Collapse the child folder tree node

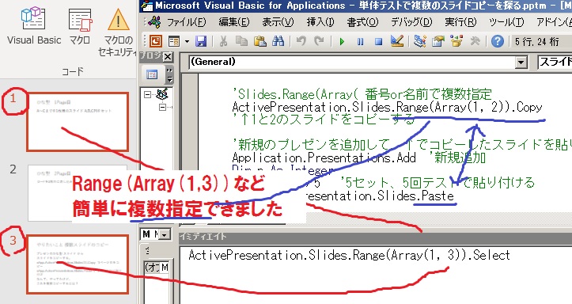click(x=163, y=107)
